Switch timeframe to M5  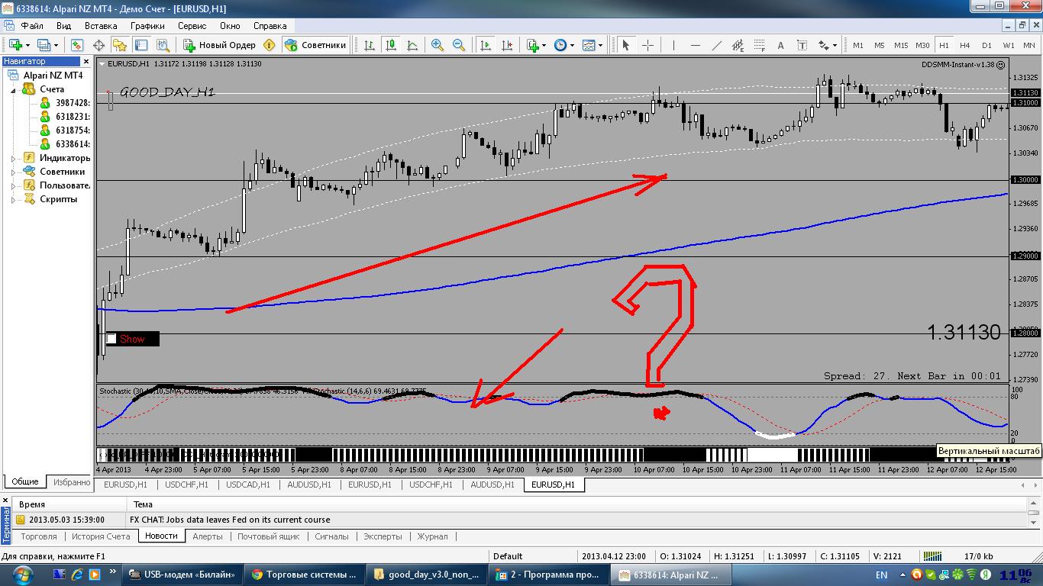(x=880, y=45)
